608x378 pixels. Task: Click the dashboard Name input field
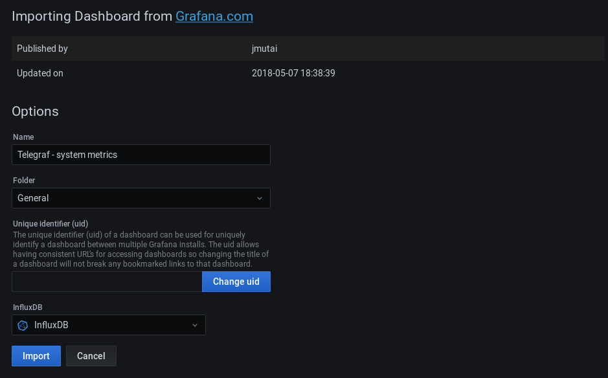141,155
